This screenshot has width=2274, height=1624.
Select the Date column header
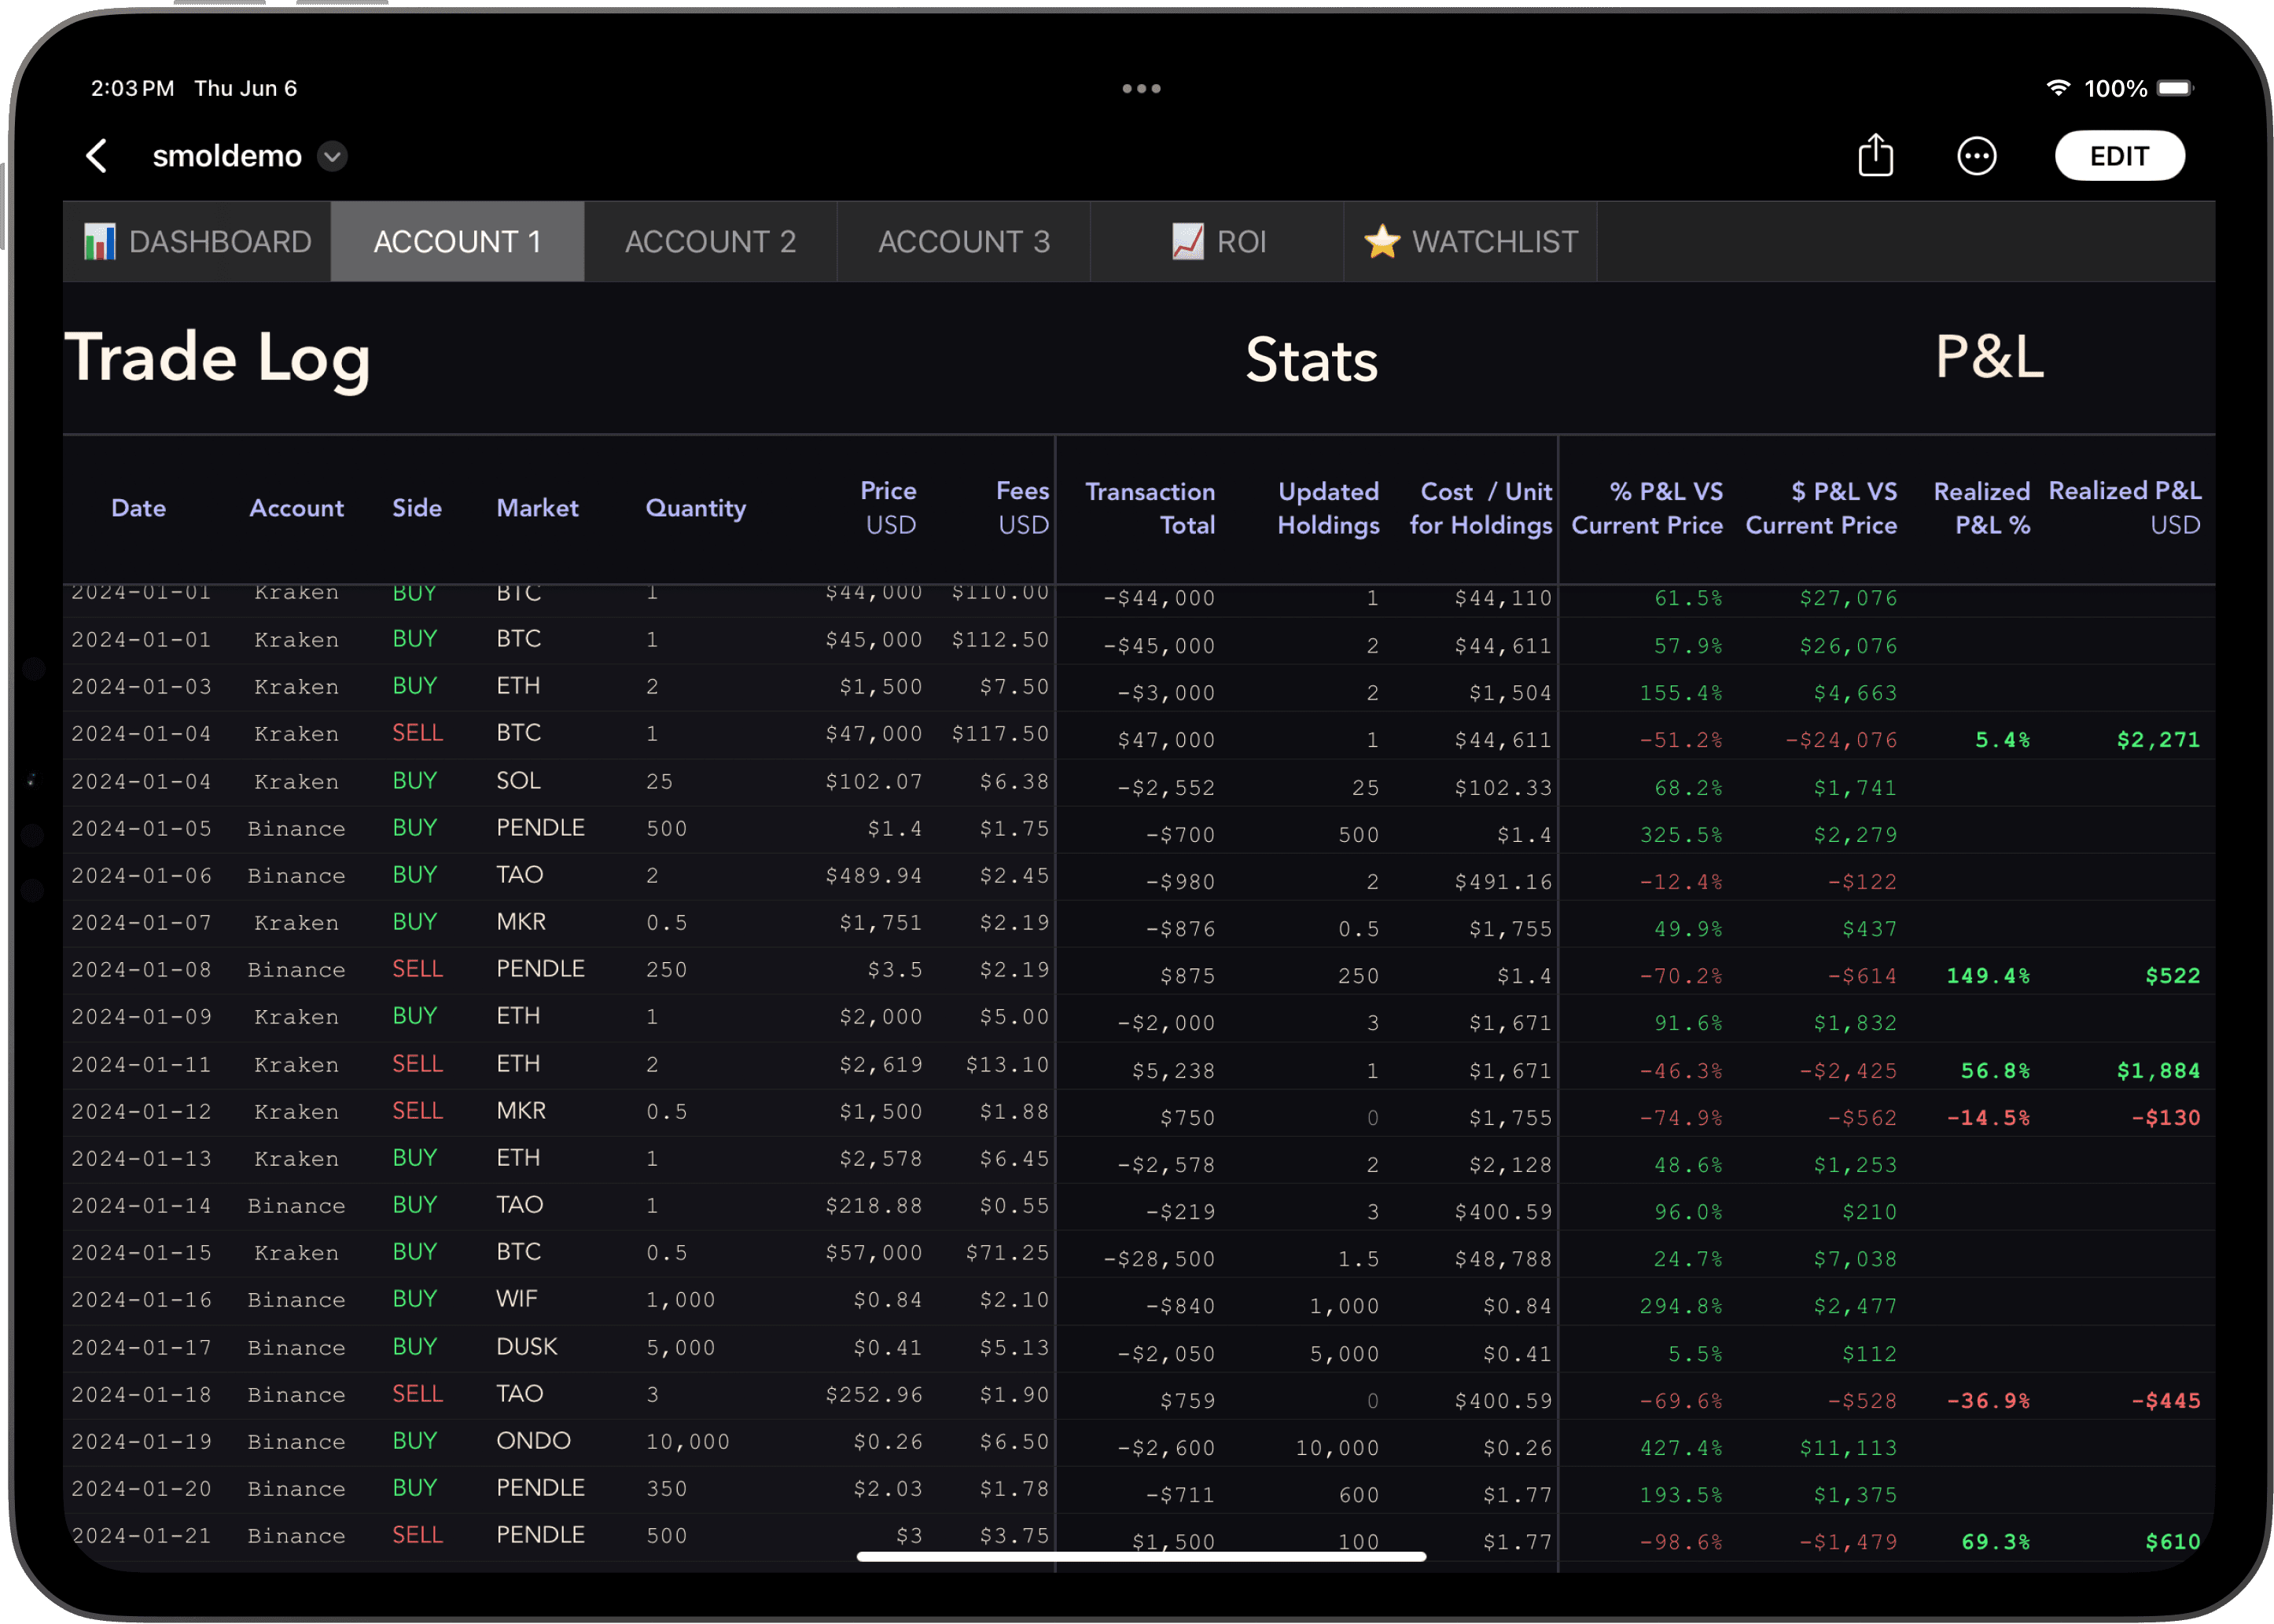[x=139, y=508]
